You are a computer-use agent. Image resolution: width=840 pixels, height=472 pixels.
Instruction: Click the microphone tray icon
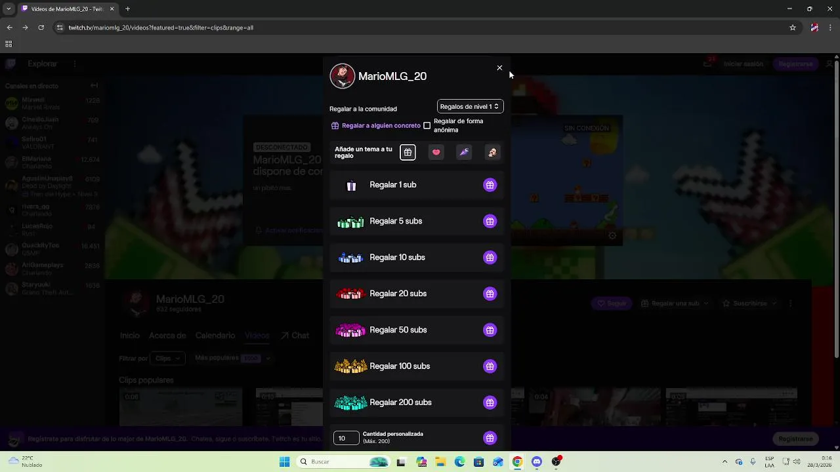753,462
